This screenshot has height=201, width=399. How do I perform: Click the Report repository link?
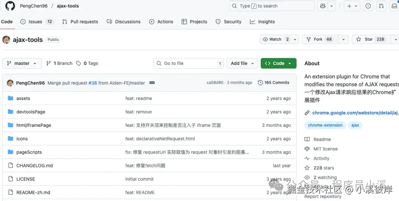coord(323,197)
